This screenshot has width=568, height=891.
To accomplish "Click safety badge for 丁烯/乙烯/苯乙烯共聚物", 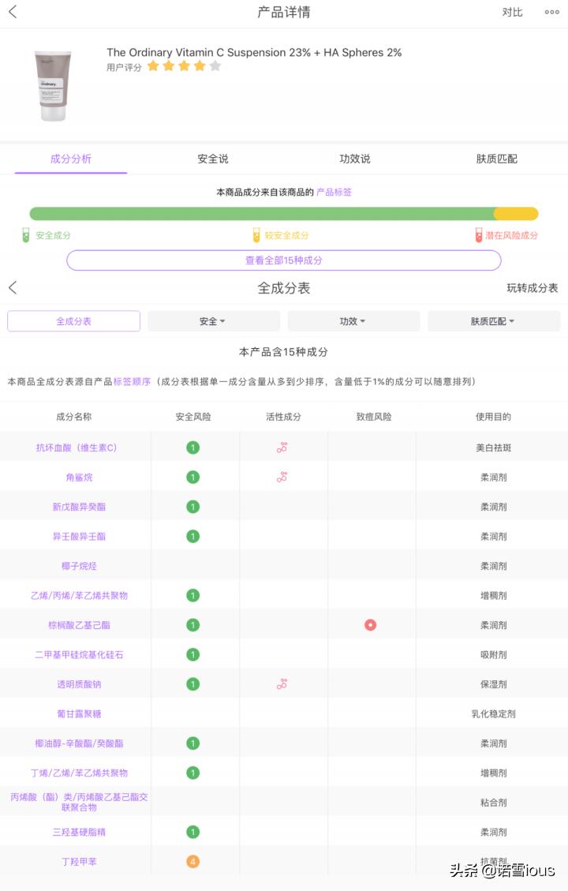I will (x=193, y=773).
